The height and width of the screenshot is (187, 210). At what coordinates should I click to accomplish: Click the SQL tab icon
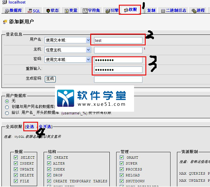click(30, 11)
